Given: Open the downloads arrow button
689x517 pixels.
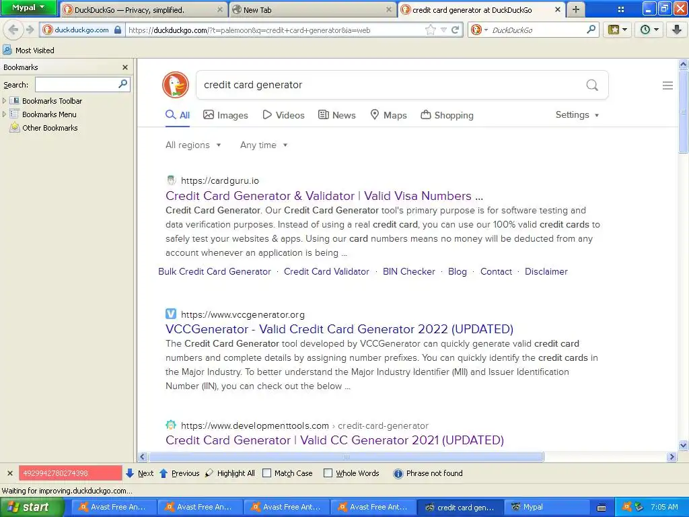Looking at the screenshot, I should point(677,30).
